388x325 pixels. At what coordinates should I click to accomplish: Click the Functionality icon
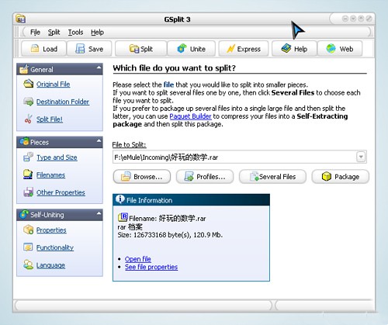tap(28, 247)
